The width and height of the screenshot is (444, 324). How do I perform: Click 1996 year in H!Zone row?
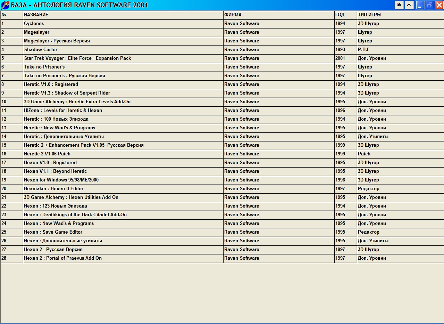pyautogui.click(x=340, y=111)
